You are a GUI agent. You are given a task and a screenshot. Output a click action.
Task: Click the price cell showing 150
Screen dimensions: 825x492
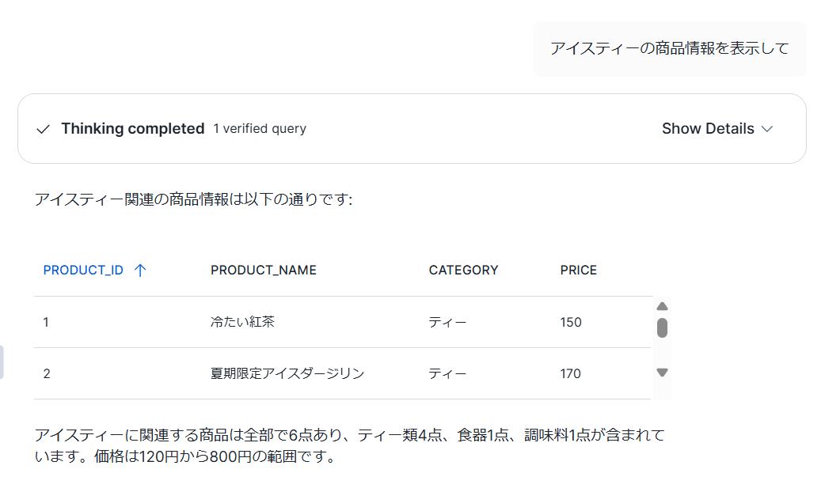(x=570, y=322)
